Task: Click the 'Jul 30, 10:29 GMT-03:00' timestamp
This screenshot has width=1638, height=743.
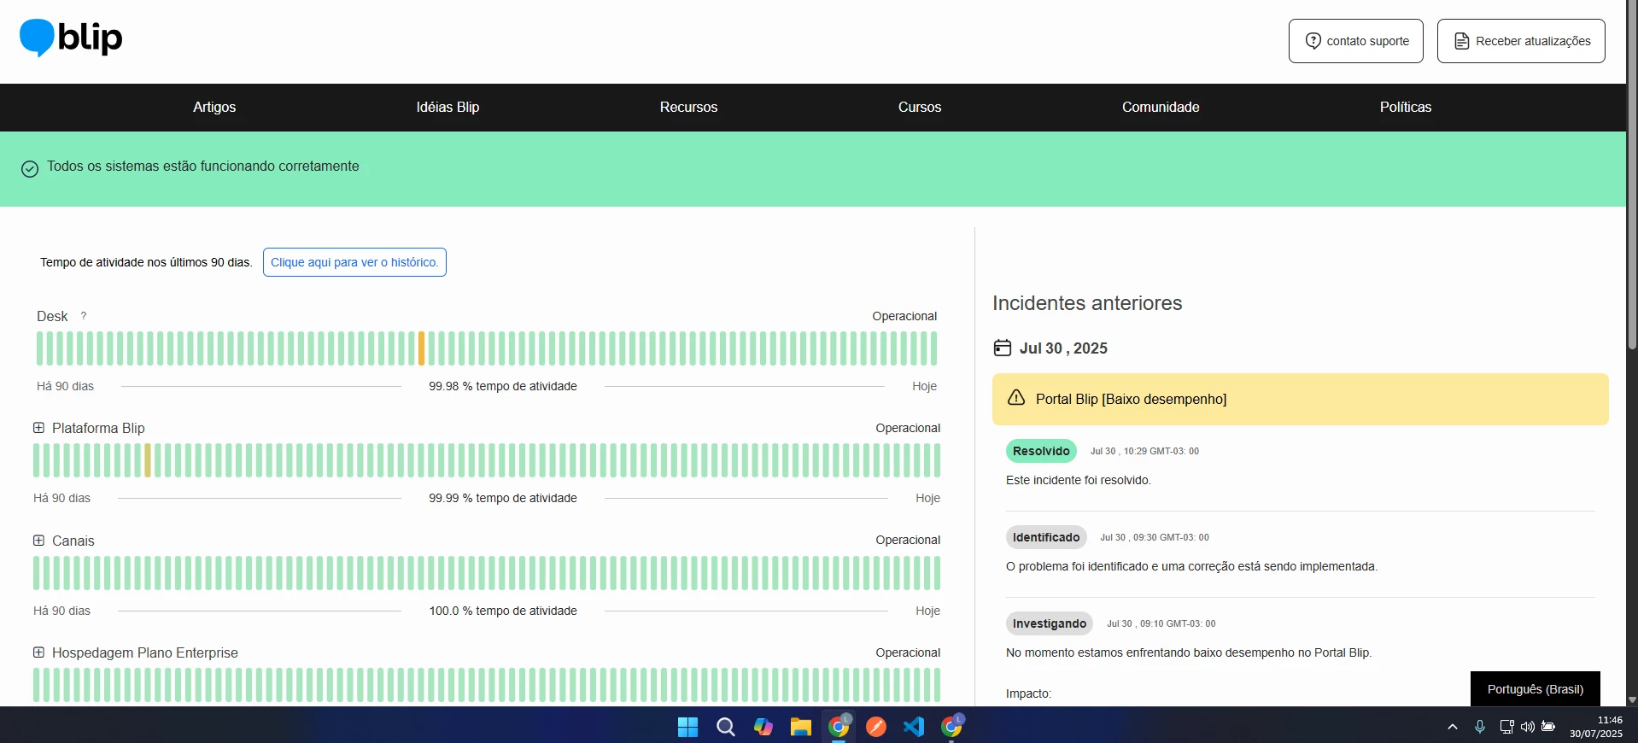Action: pyautogui.click(x=1144, y=451)
